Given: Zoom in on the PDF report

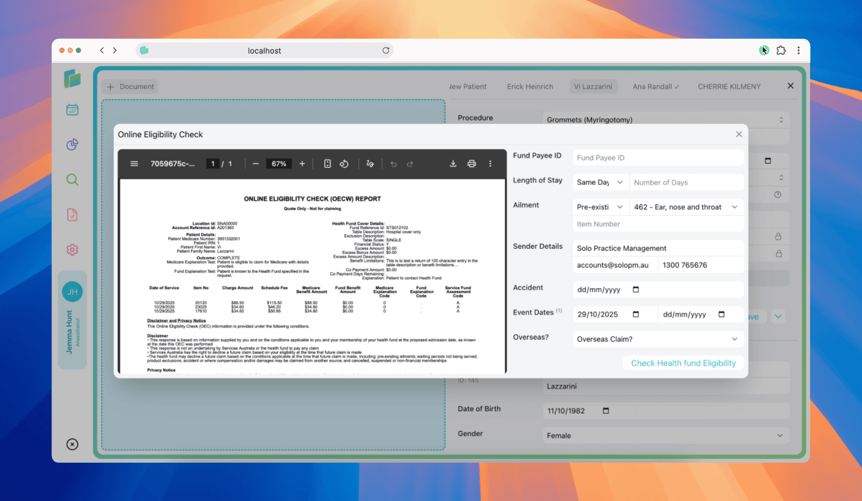Looking at the screenshot, I should (302, 164).
